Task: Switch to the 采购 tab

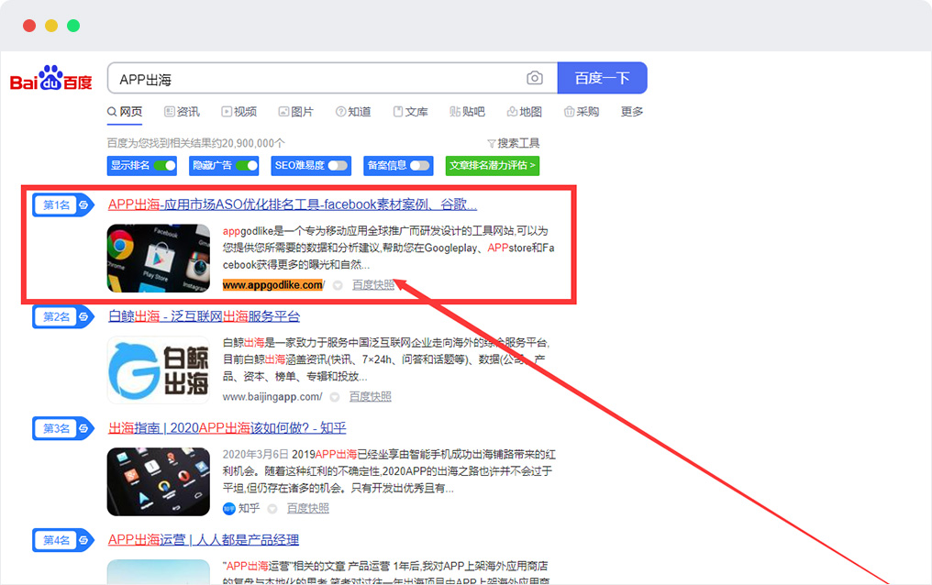Action: click(x=582, y=112)
